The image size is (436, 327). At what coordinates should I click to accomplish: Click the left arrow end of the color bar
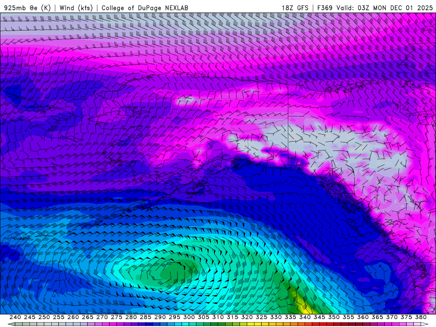coord(11,324)
